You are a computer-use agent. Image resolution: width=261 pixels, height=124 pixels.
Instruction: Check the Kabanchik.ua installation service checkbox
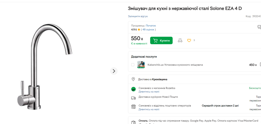coord(133,65)
